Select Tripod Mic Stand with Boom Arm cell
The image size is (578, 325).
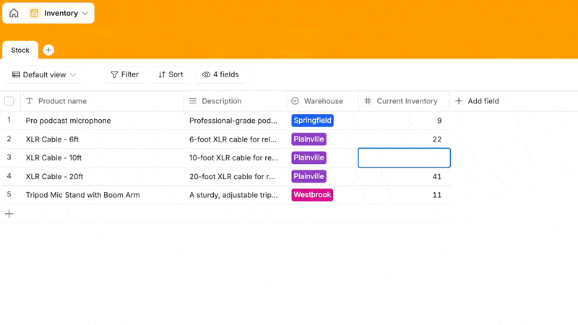tap(103, 195)
